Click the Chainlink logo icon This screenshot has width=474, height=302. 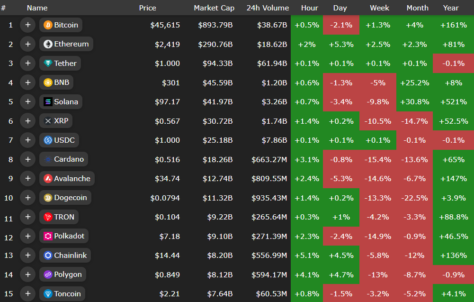coord(48,256)
